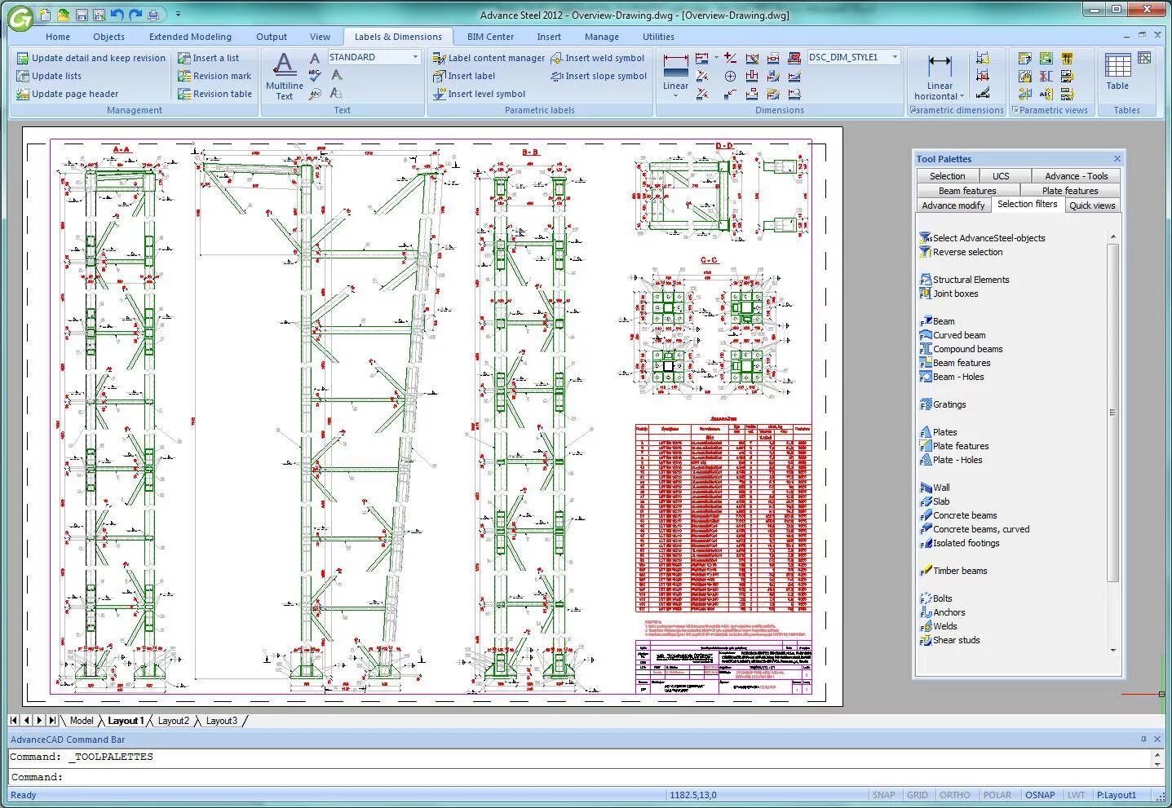Close the Tool Palettes panel

(1117, 159)
